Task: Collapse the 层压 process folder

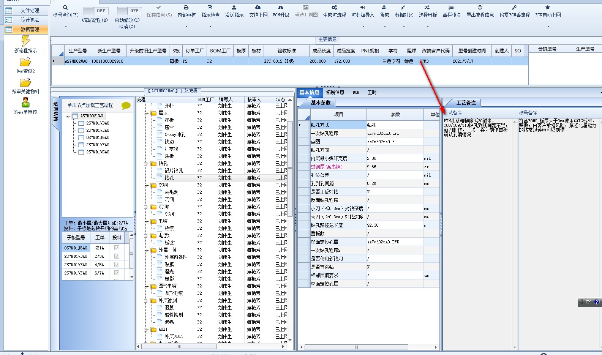Action: 146,113
